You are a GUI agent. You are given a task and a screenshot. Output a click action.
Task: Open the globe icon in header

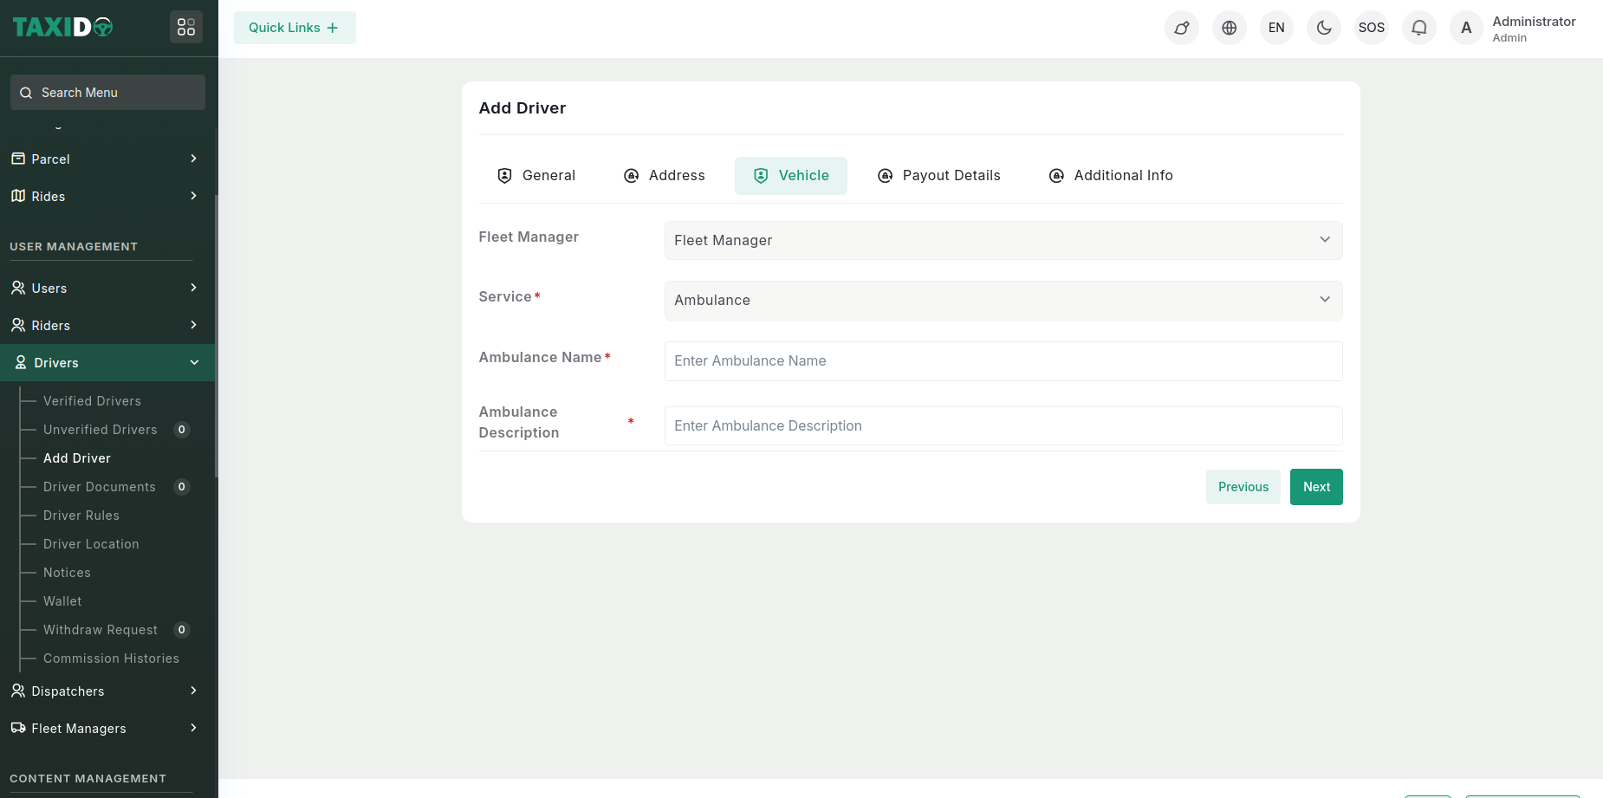1229,28
